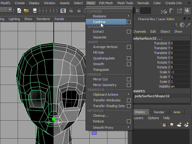Open the Edit Mesh menu
The height and width of the screenshot is (144, 192).
[x=106, y=3]
